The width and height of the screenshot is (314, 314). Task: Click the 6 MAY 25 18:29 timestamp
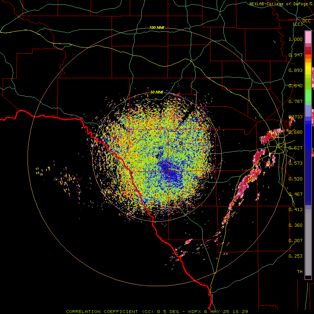(x=226, y=312)
